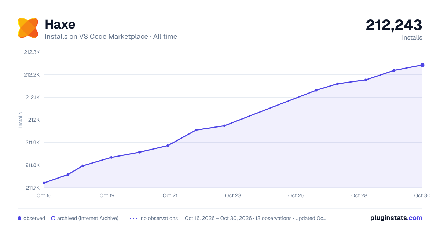Click the Haxe title heading
440x231 pixels.
coord(60,24)
